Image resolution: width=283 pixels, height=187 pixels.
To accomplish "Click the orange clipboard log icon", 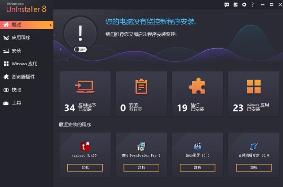I will pyautogui.click(x=141, y=86).
